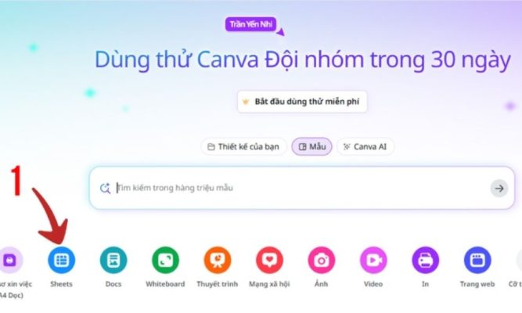Open the Sheets design type icon

62,260
